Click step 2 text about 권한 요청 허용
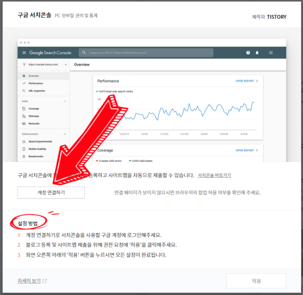This screenshot has width=303, height=295. click(x=102, y=245)
